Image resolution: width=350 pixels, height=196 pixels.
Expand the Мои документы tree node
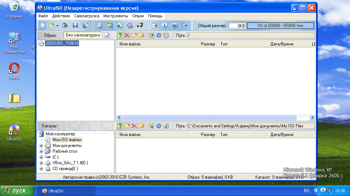[41, 146]
